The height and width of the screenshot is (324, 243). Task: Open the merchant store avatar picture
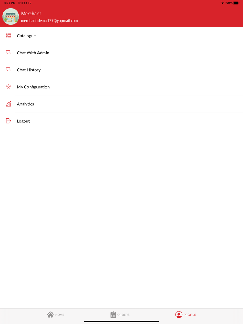tap(11, 17)
